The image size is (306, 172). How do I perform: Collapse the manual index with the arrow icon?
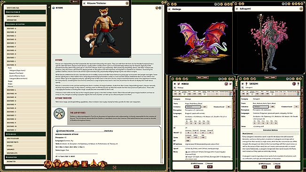click(49, 7)
